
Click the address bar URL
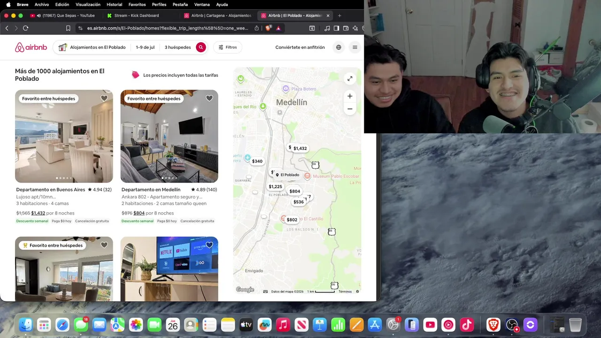pyautogui.click(x=168, y=28)
